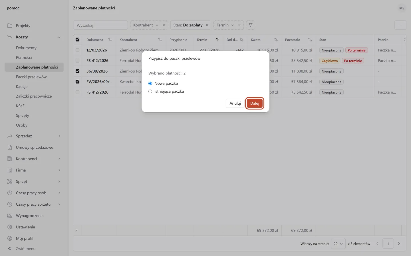Click the Kontrahenci building icon
Image resolution: width=411 pixels, height=256 pixels.
coord(10,159)
